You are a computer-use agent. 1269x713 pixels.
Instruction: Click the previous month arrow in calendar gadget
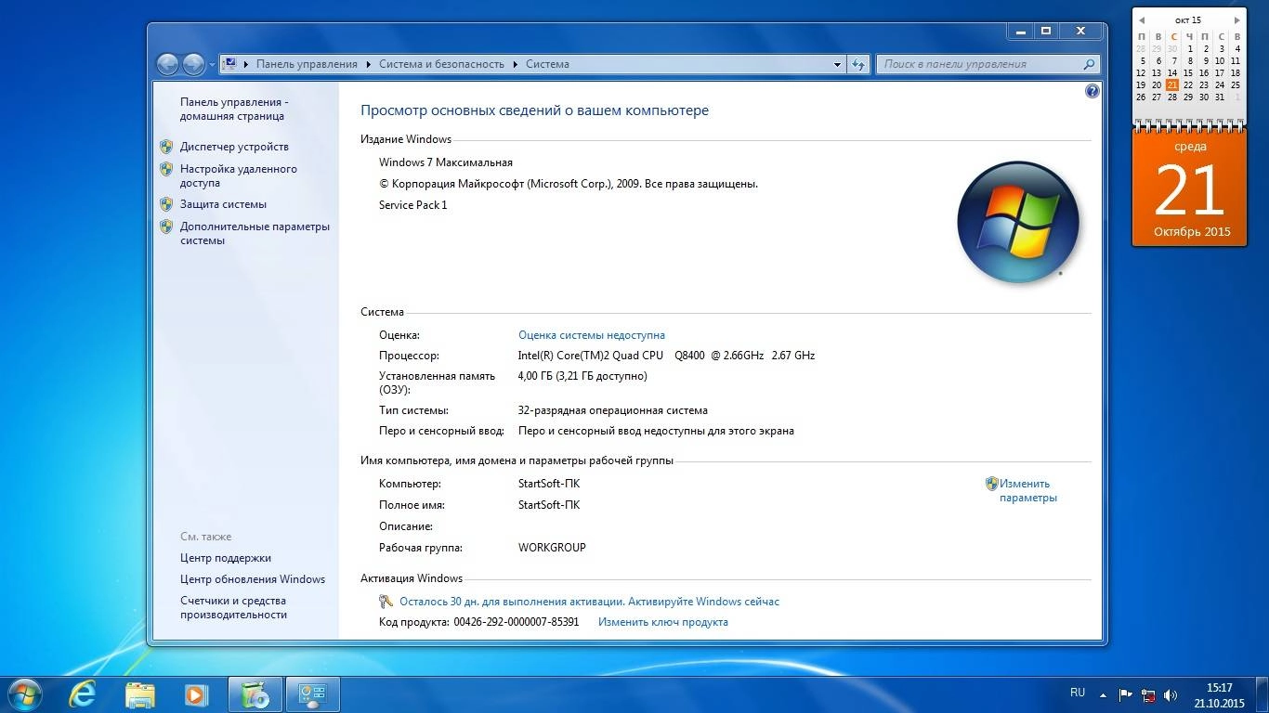pyautogui.click(x=1141, y=19)
